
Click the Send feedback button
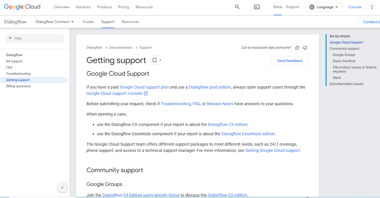[x=290, y=61]
